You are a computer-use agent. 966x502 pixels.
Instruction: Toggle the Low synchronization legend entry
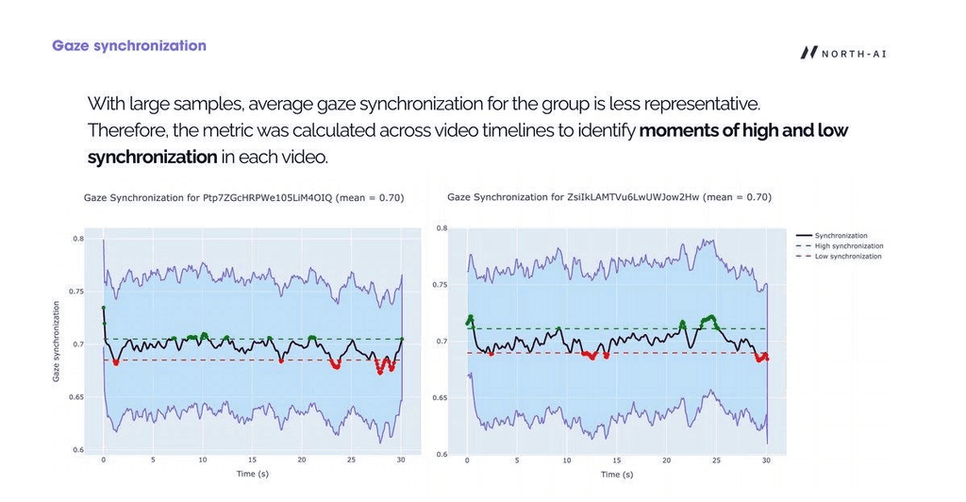pos(839,257)
